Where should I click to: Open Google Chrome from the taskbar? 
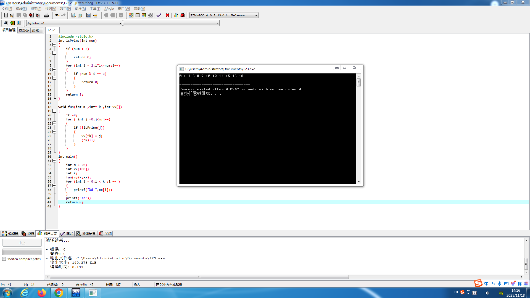tap(59, 292)
